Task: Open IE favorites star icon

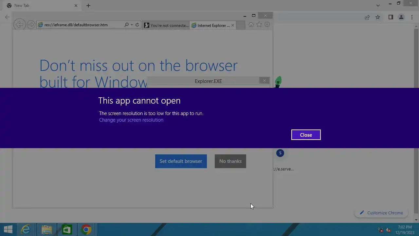Action: pyautogui.click(x=259, y=25)
